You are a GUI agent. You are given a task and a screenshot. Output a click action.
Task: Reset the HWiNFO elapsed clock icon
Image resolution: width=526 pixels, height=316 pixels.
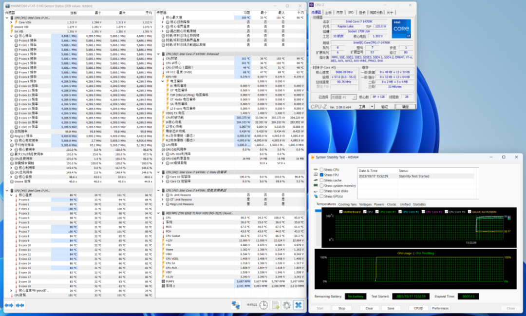coord(263,305)
